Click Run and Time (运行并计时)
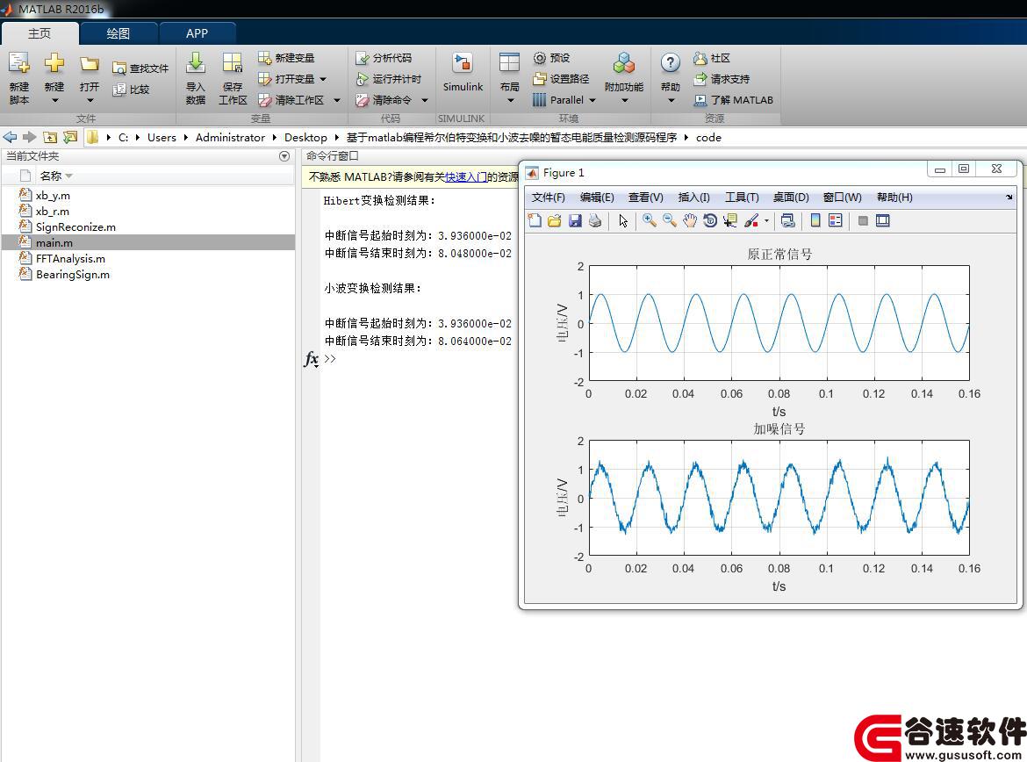The height and width of the screenshot is (762, 1027). tap(388, 79)
